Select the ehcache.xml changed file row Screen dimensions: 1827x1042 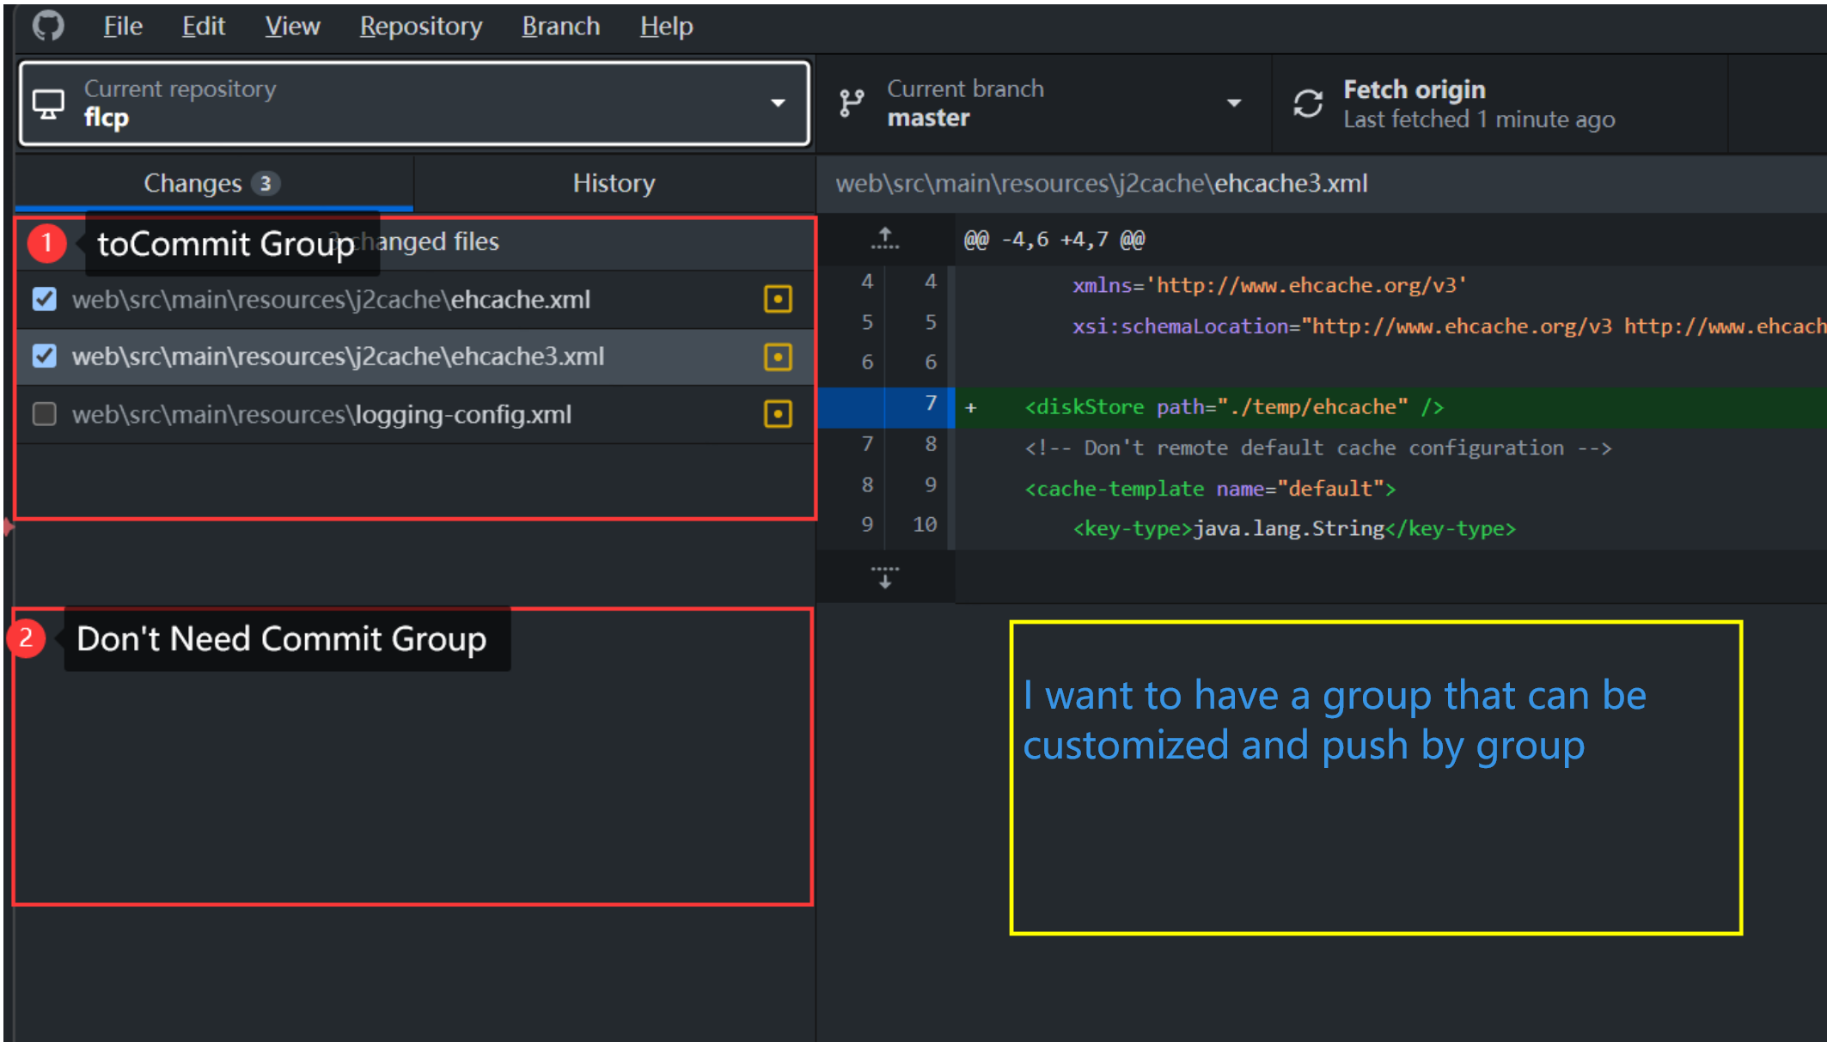point(415,299)
